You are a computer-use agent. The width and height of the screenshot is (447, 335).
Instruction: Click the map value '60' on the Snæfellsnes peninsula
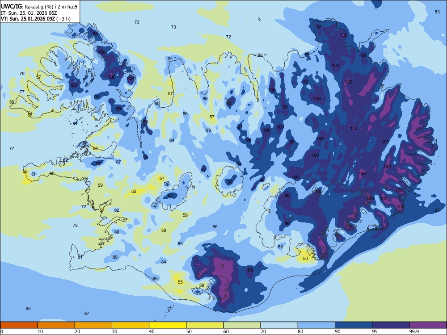click(52, 173)
